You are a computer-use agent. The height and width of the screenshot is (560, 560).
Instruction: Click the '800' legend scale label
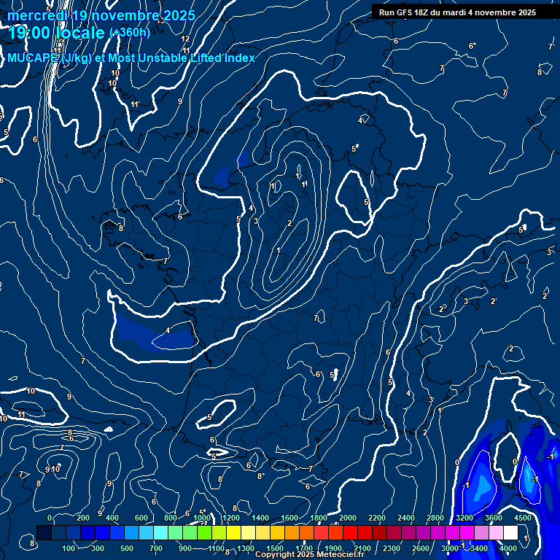click(171, 518)
